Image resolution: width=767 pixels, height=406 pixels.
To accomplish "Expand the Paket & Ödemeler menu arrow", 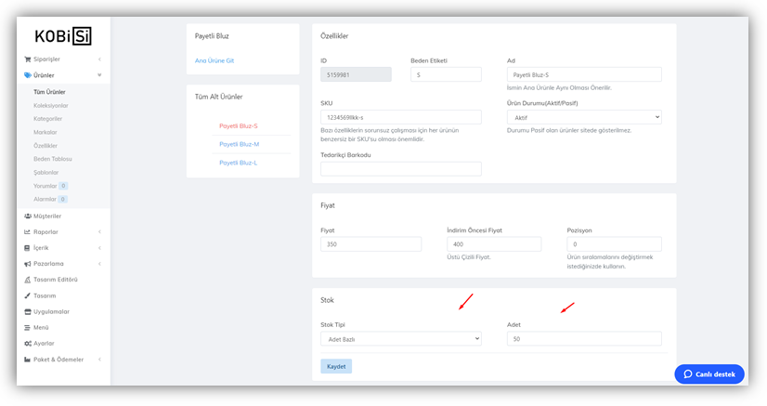I will point(99,360).
